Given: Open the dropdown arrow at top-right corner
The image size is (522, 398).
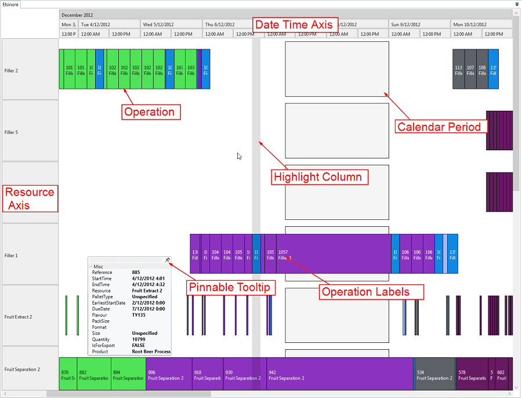Looking at the screenshot, I should pos(516,4).
